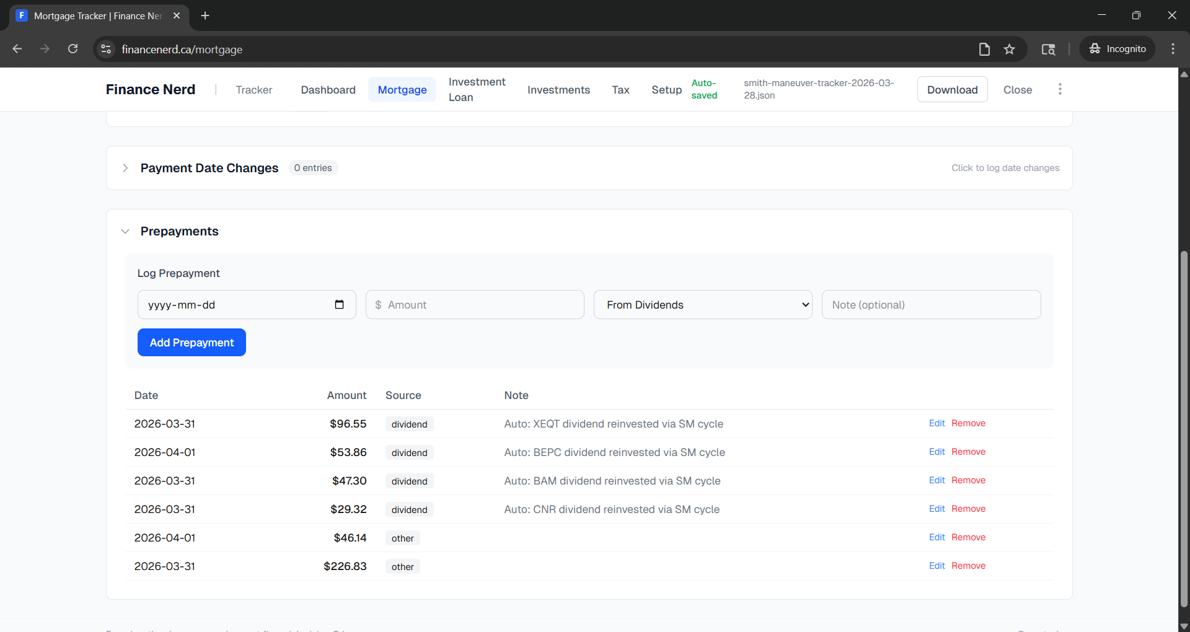
Task: Open the Investments tab
Action: (x=558, y=90)
